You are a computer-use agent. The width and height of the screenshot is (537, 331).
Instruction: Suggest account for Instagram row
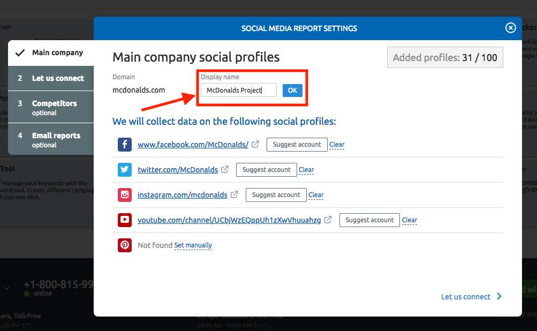coord(276,195)
